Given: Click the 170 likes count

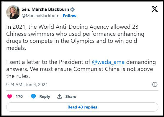Looking at the screenshot, I should [x=19, y=96].
